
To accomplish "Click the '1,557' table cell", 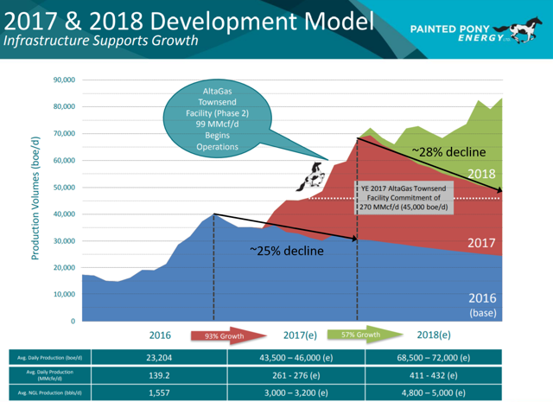I will click(x=159, y=392).
